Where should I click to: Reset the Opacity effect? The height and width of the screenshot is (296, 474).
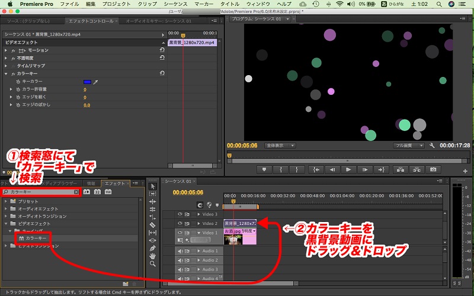[162, 57]
